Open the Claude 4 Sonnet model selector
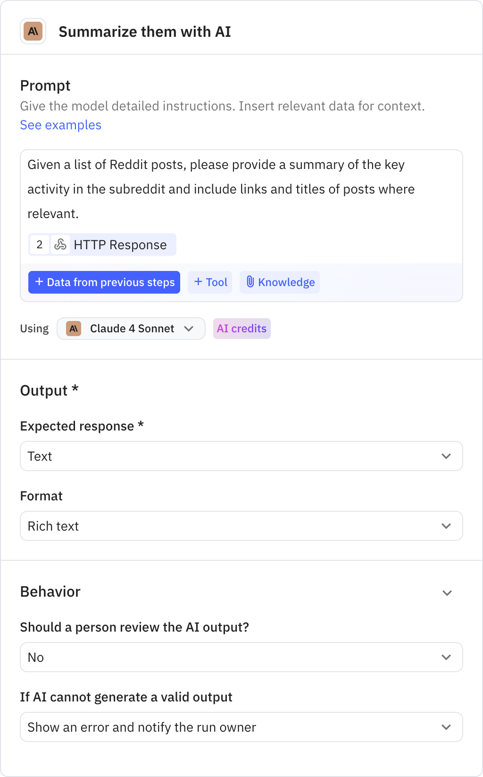Screen dimensions: 483x777 point(131,329)
